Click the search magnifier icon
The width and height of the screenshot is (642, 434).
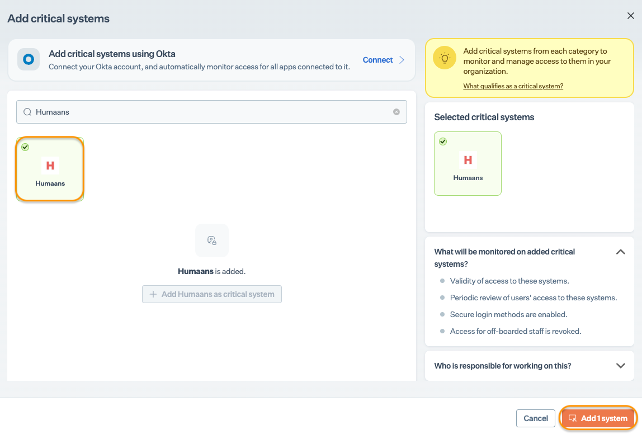pyautogui.click(x=27, y=112)
